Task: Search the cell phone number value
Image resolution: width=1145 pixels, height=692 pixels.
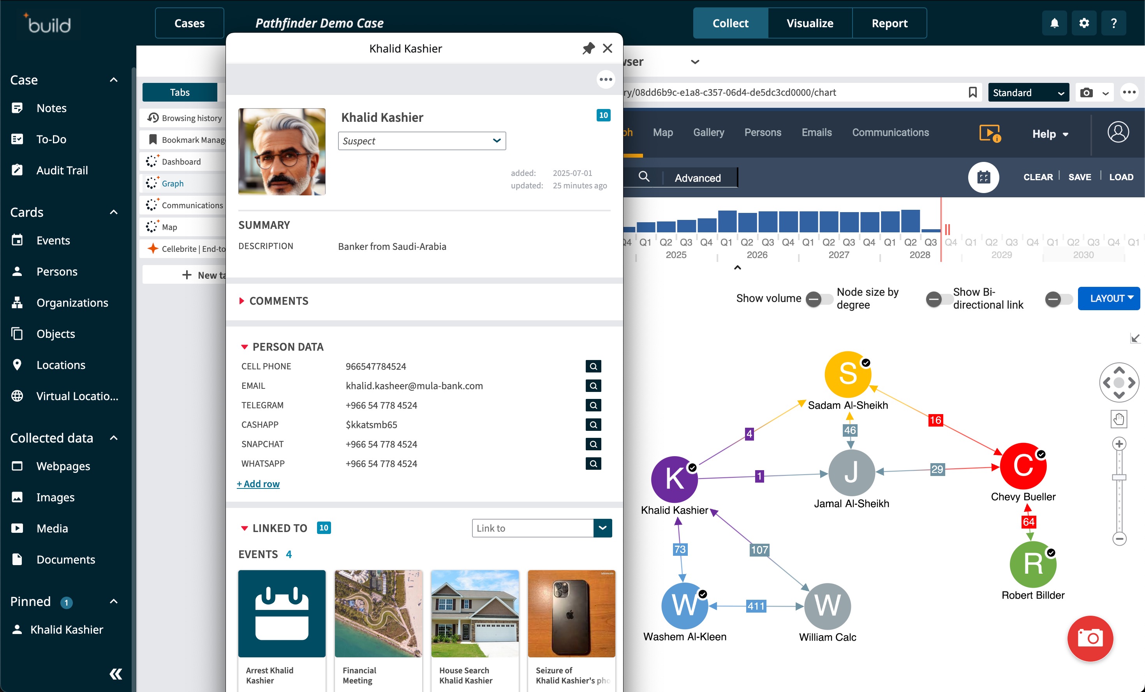Action: pos(593,367)
